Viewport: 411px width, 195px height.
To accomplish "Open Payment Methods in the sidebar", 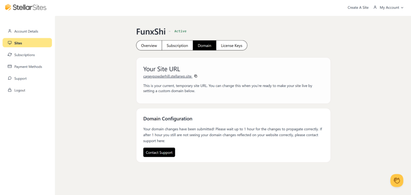I will (28, 67).
